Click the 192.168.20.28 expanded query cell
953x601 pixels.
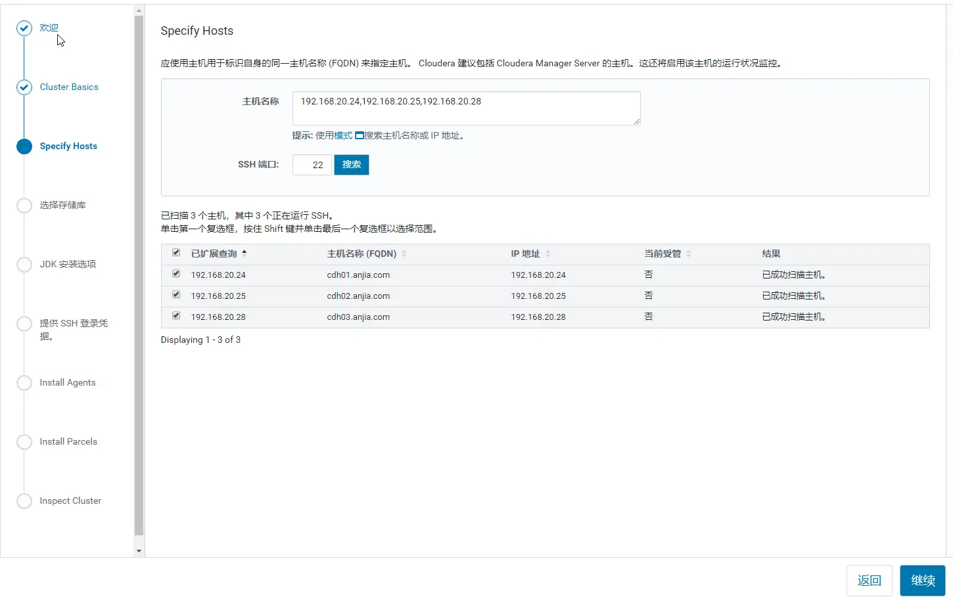pyautogui.click(x=218, y=317)
